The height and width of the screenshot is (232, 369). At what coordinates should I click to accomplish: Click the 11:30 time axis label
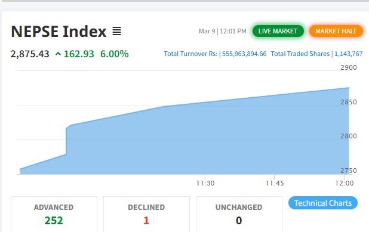[205, 183]
